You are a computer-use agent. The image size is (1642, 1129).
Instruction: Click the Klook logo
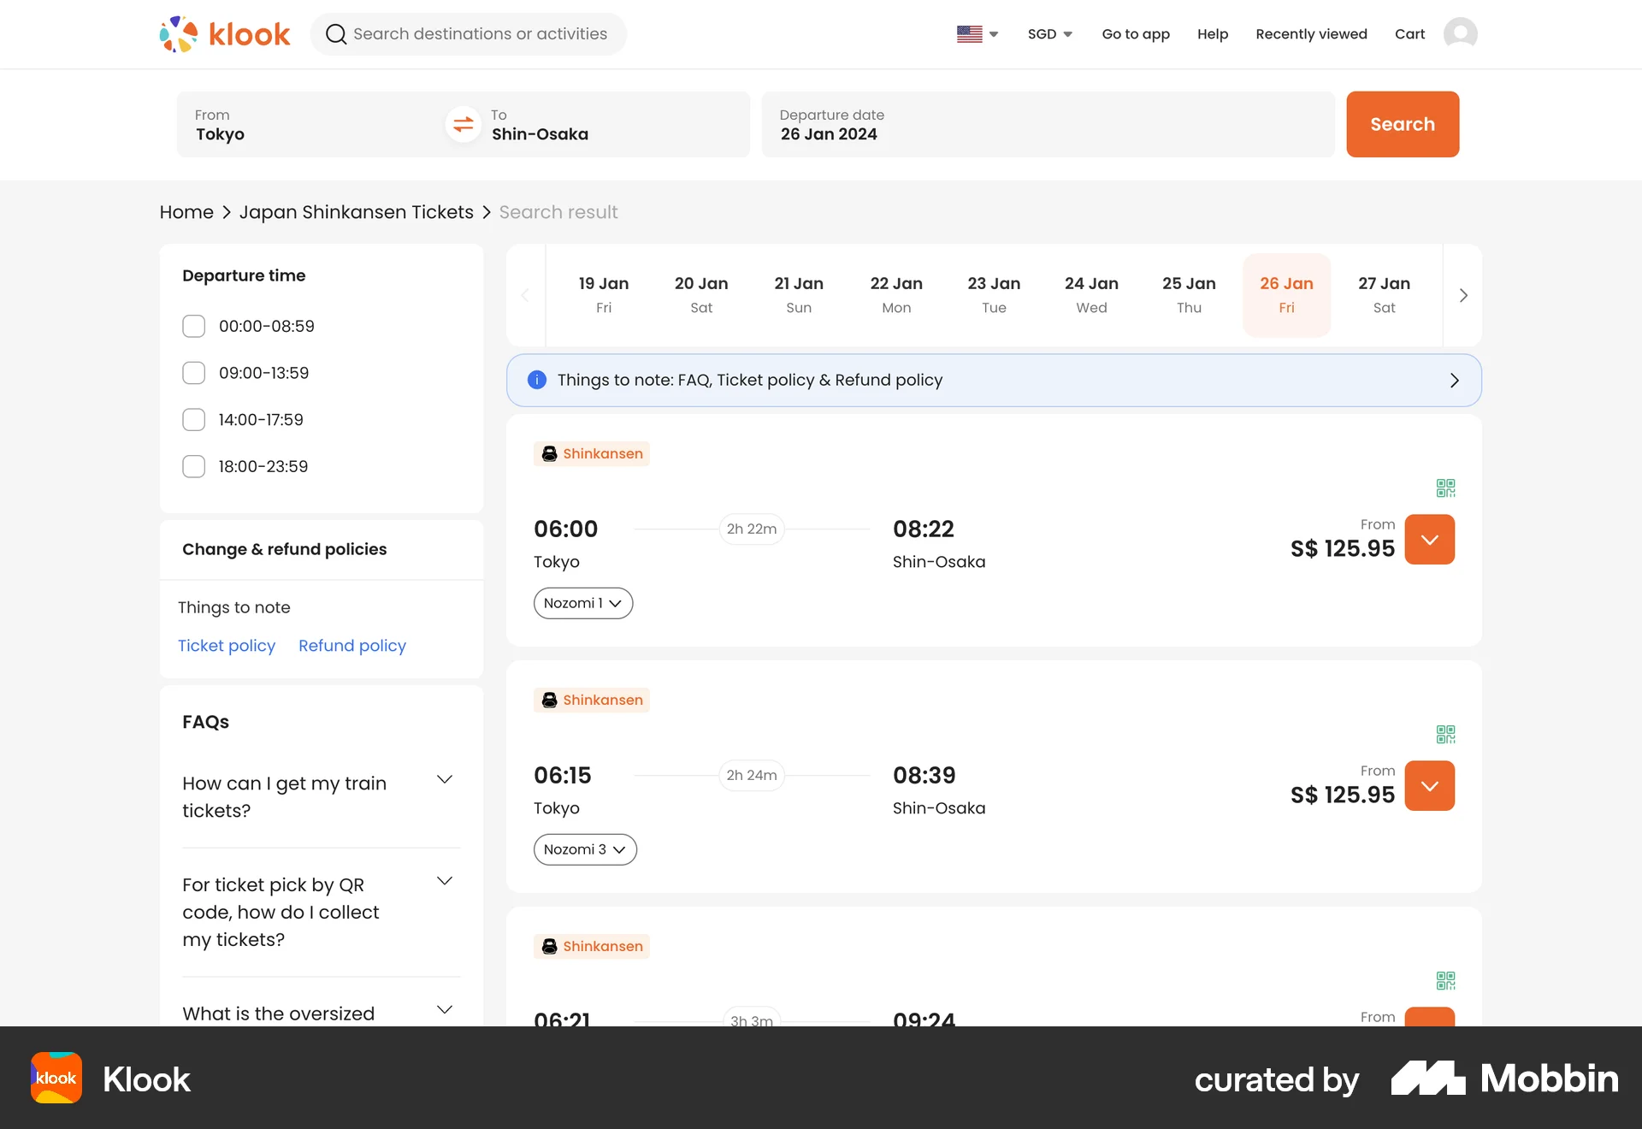point(224,34)
